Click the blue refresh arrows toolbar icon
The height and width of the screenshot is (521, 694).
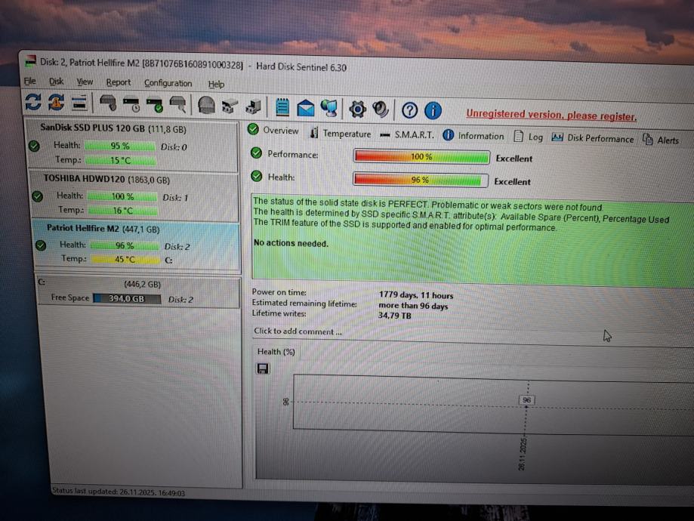click(x=33, y=102)
